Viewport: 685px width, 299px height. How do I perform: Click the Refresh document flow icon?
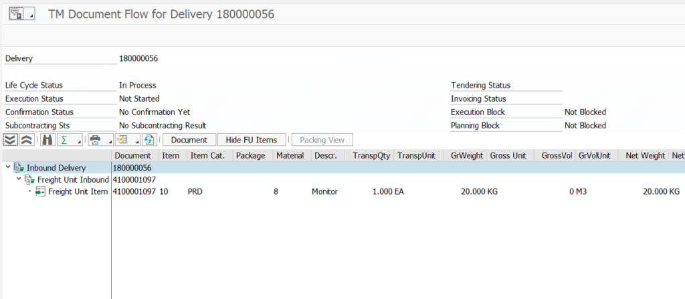tap(149, 140)
